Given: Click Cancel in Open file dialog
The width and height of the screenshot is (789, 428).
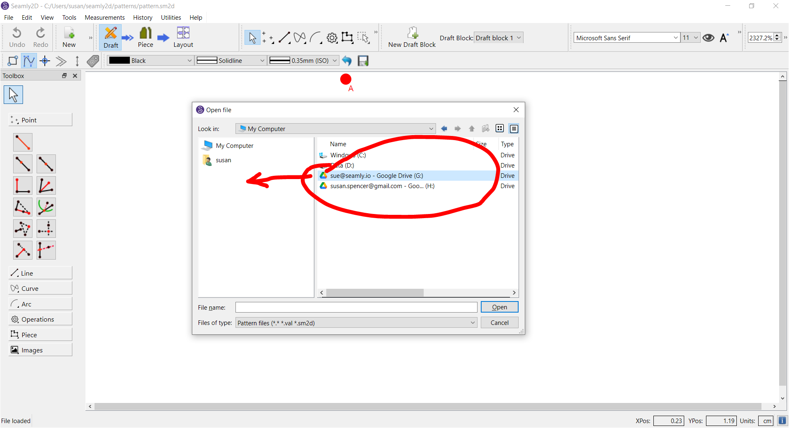Looking at the screenshot, I should coord(499,323).
